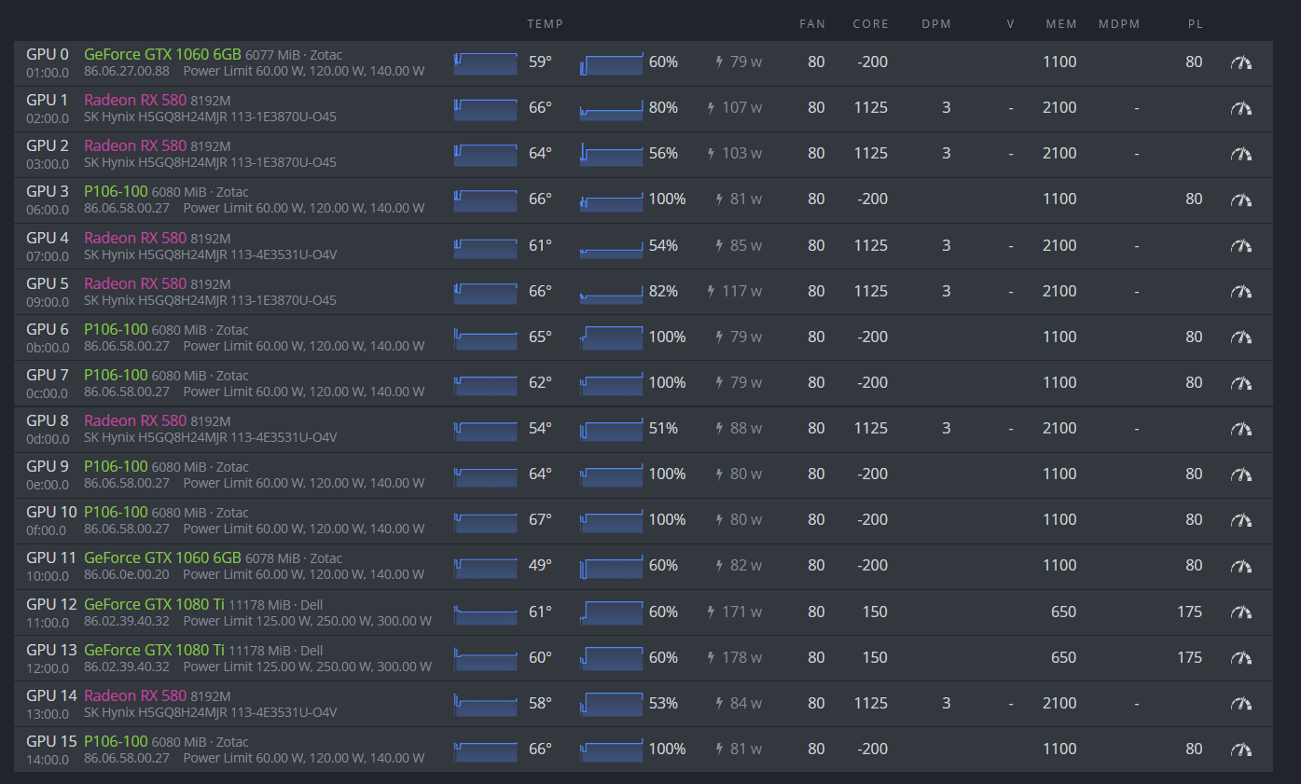Click speedometer icon on GPU 9 row
Screen dimensions: 1301x784
[1240, 475]
